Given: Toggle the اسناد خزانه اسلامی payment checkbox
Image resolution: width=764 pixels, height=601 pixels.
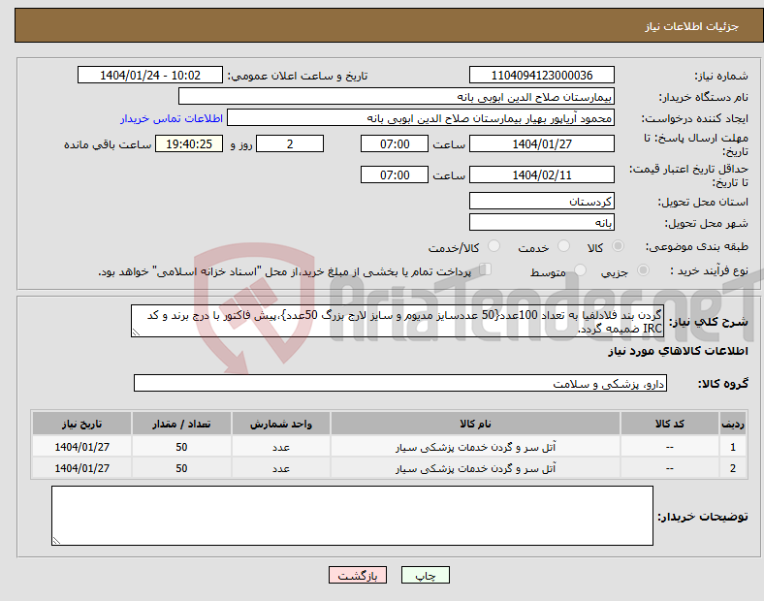Looking at the screenshot, I should 486,269.
